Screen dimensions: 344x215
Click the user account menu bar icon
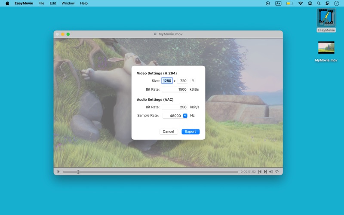(x=310, y=3)
